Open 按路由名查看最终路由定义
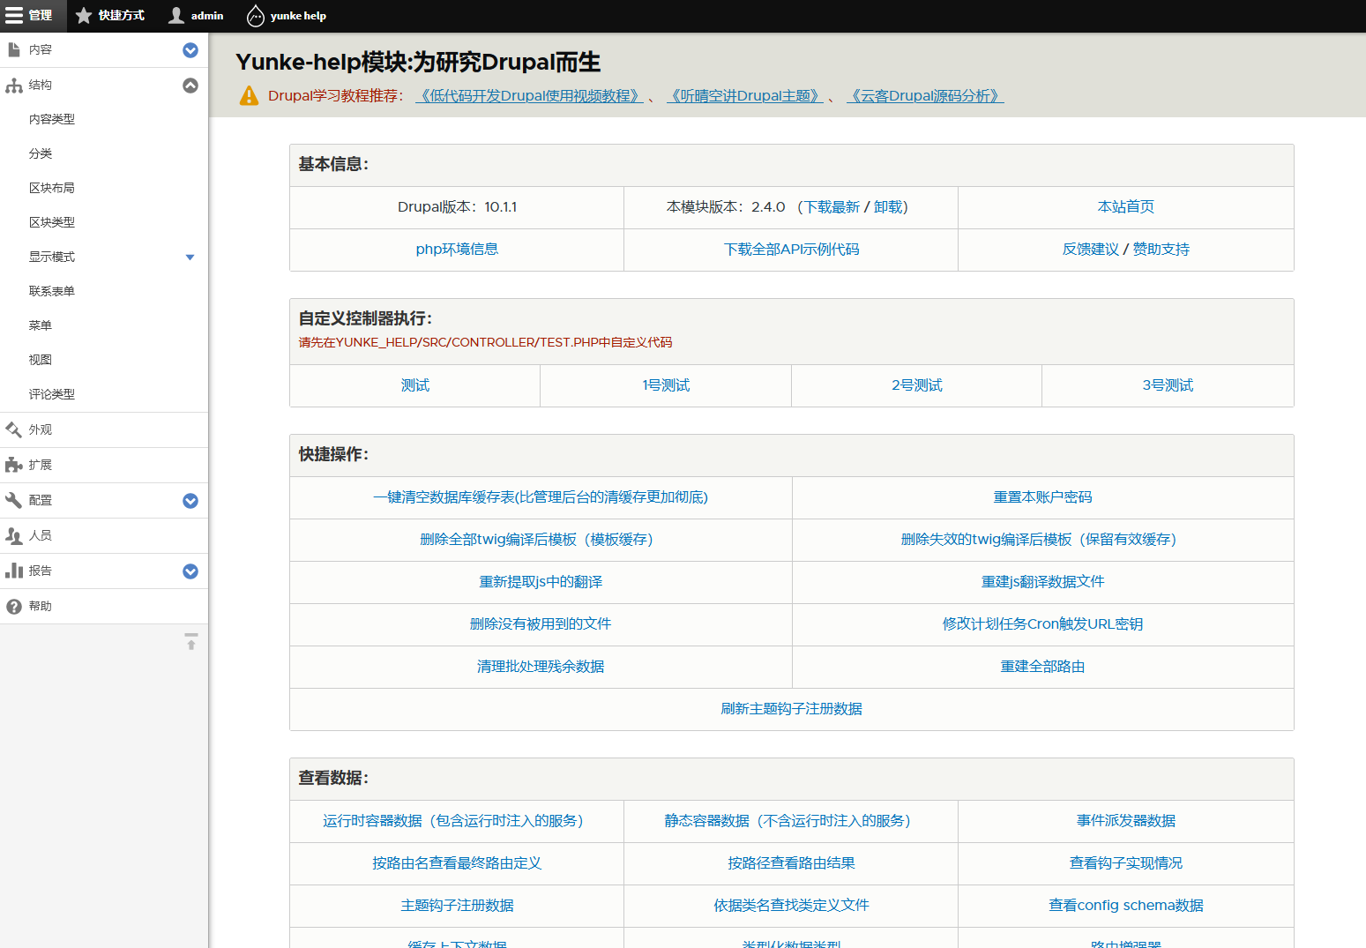This screenshot has height=948, width=1366. tap(457, 863)
